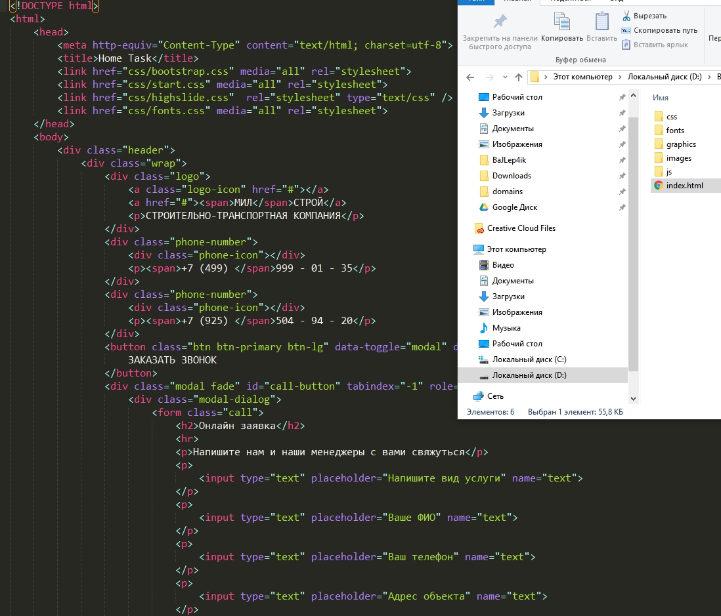Click the navigation pane scrollbar down arrow
Image resolution: width=721 pixels, height=616 pixels.
633,399
